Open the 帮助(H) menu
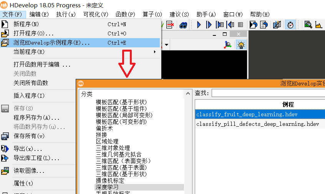Image resolution: width=325 pixels, height=194 pixels. click(260, 14)
